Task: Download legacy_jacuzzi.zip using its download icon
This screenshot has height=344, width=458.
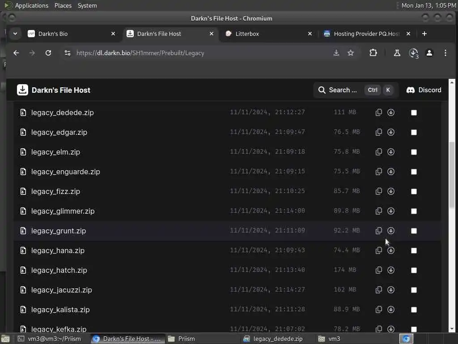Action: pos(391,290)
